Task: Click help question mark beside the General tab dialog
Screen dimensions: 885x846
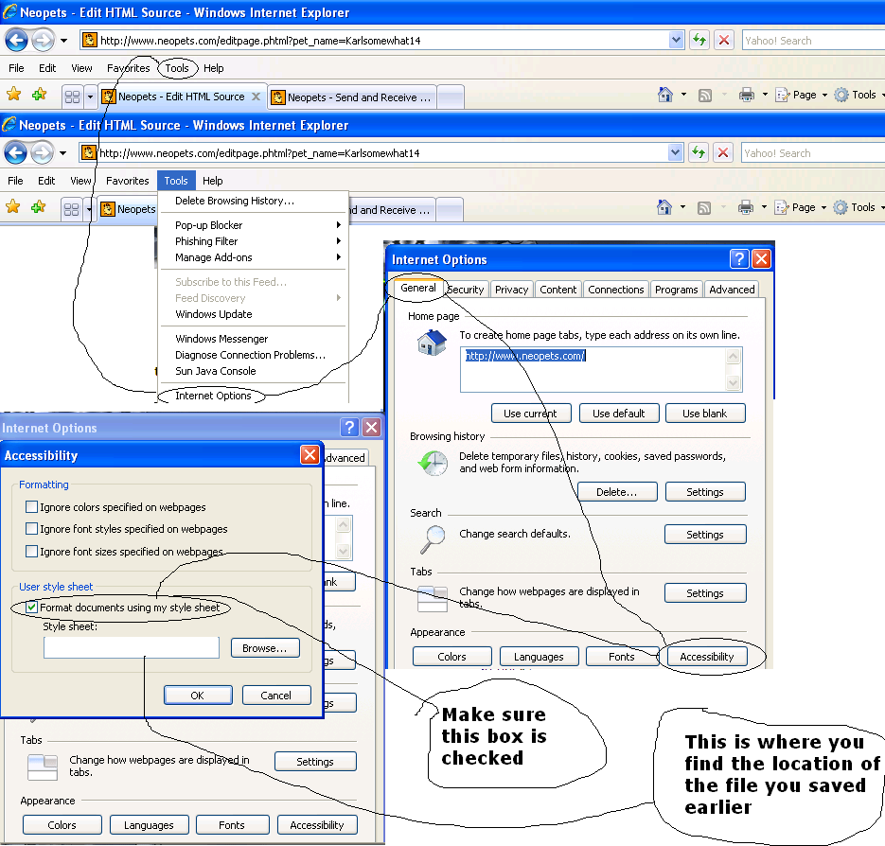Action: coord(739,259)
